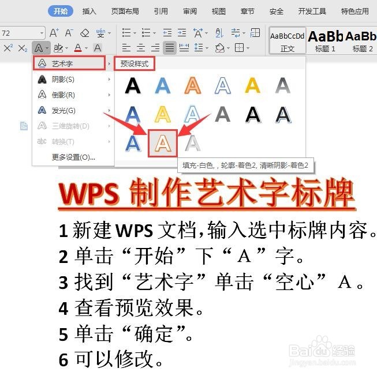This screenshot has height=376, width=377.
Task: Open the 审阅 tab
Action: coord(190,12)
